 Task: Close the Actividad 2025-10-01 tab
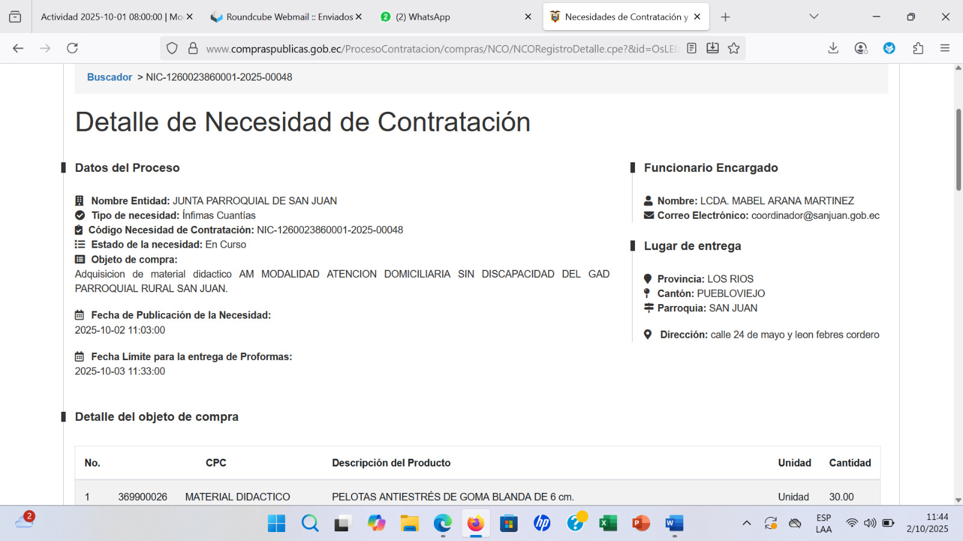click(x=190, y=17)
